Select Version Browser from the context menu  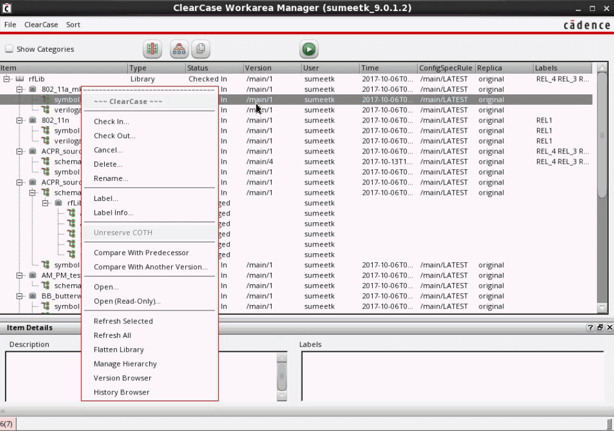point(123,377)
